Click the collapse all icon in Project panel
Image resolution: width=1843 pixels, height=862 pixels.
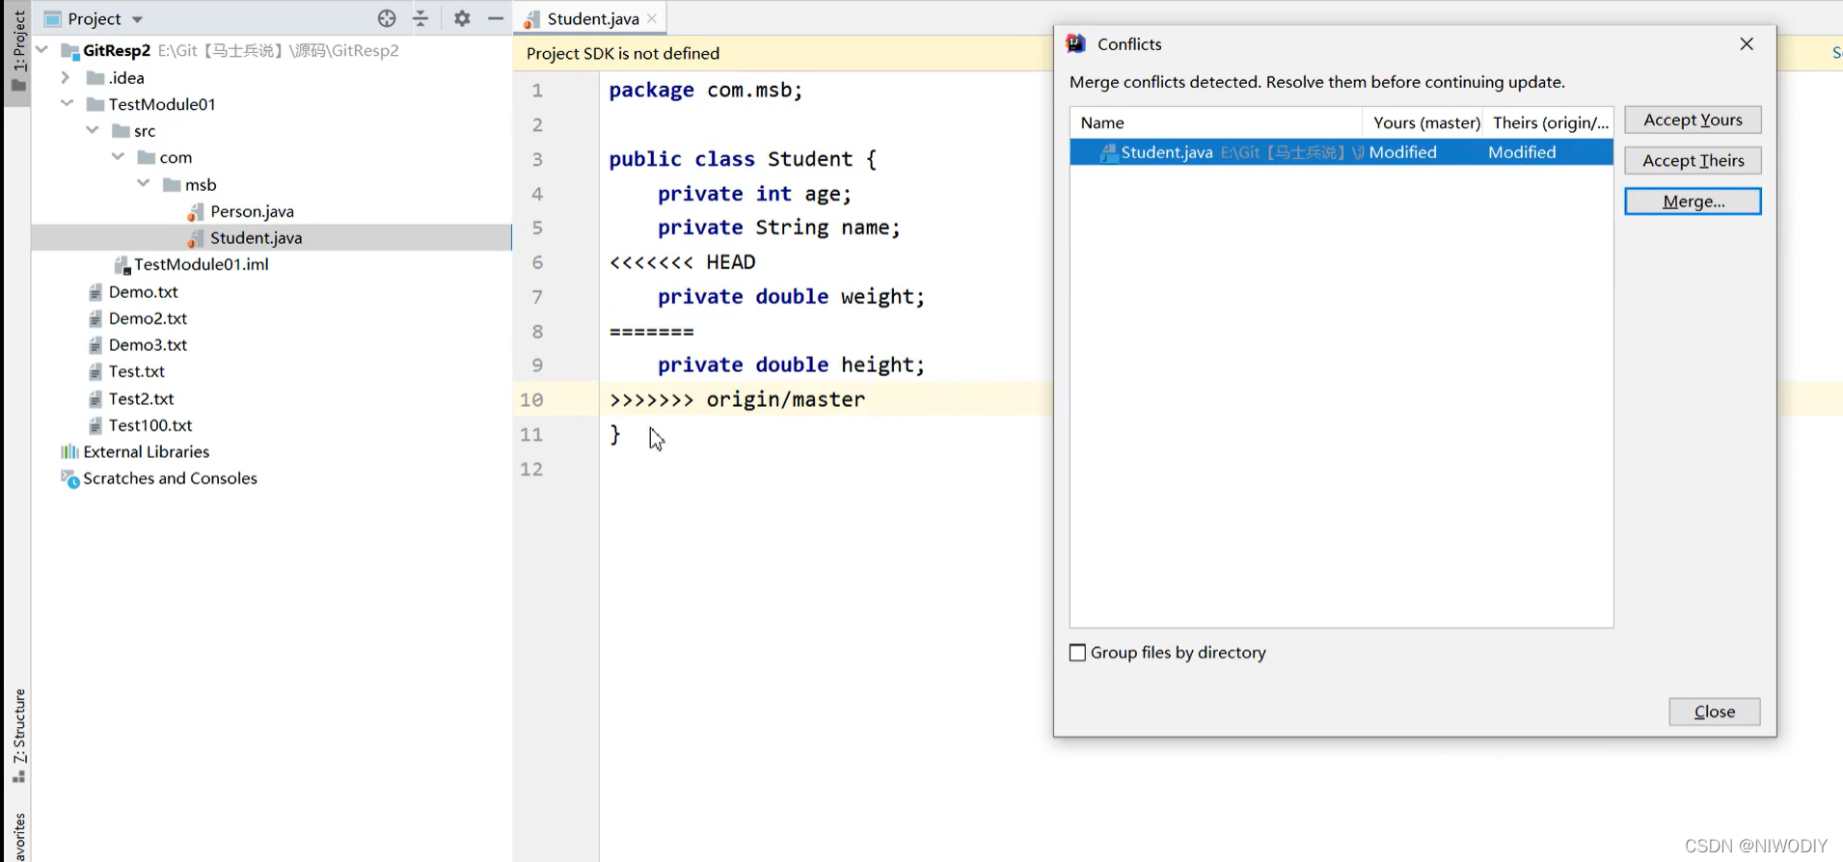pyautogui.click(x=421, y=18)
